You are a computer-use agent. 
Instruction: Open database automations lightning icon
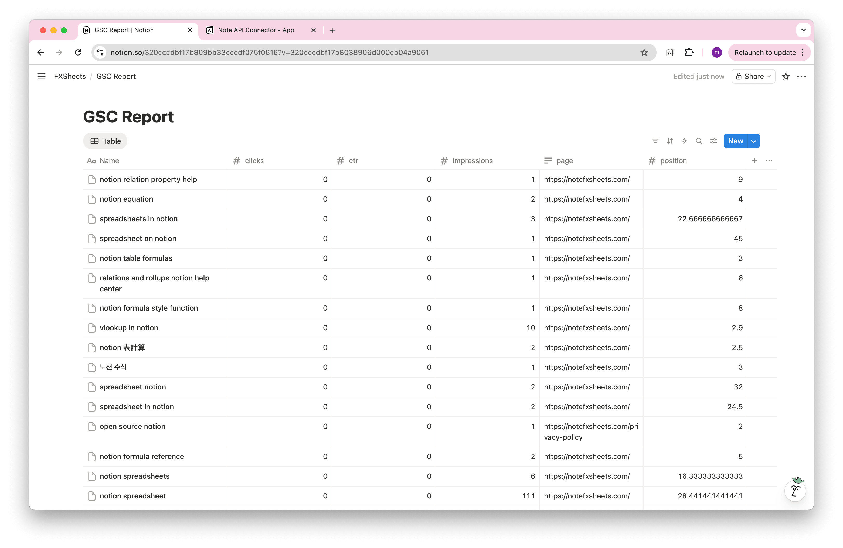[684, 141]
